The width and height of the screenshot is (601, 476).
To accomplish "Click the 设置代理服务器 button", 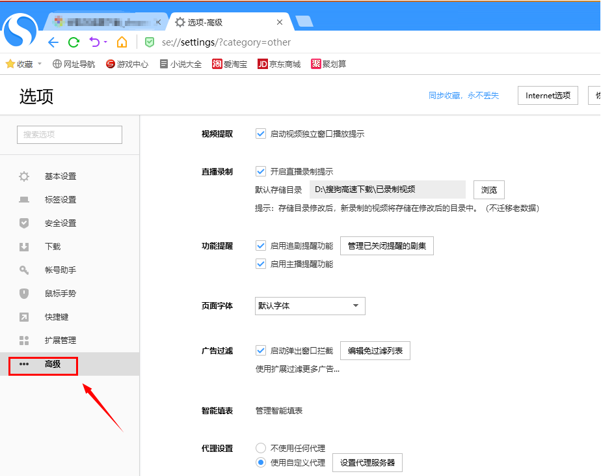I will pos(367,463).
